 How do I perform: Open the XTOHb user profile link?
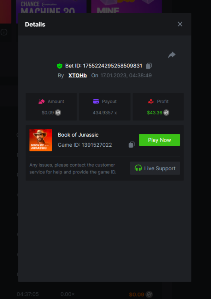[x=78, y=75]
